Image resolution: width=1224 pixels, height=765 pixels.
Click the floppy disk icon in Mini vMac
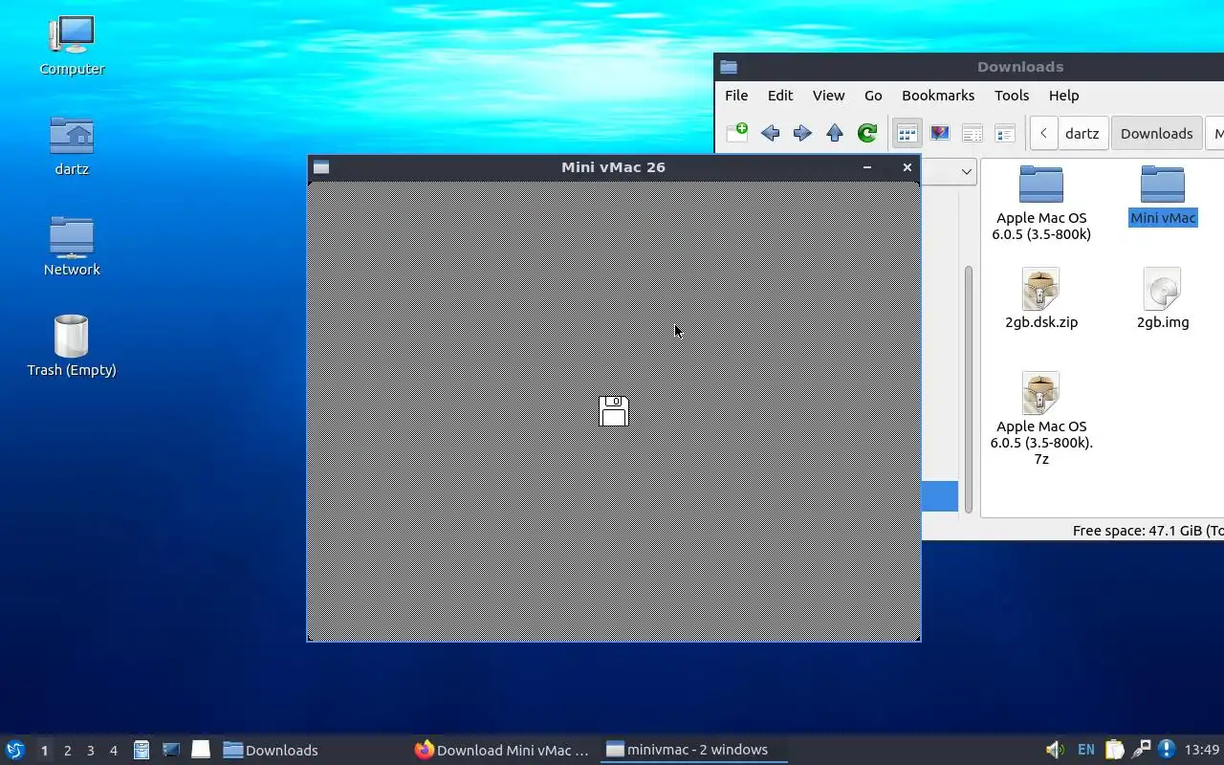[x=614, y=410]
